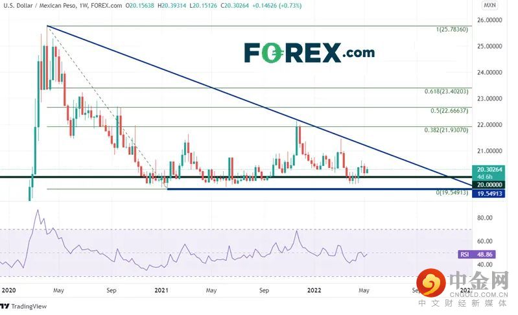
Task: Click the May label after 2022
Action: coord(364,290)
